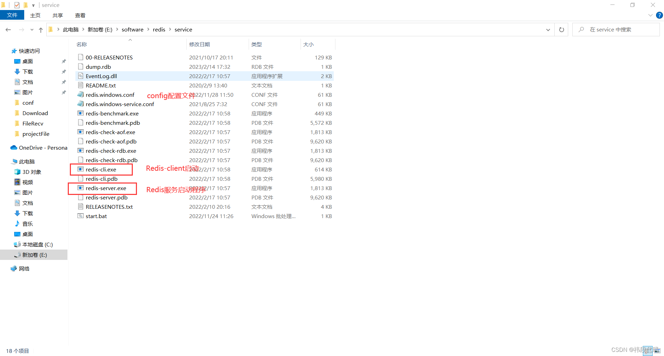Sort files by 名称 column header
Image resolution: width=664 pixels, height=356 pixels.
point(82,44)
